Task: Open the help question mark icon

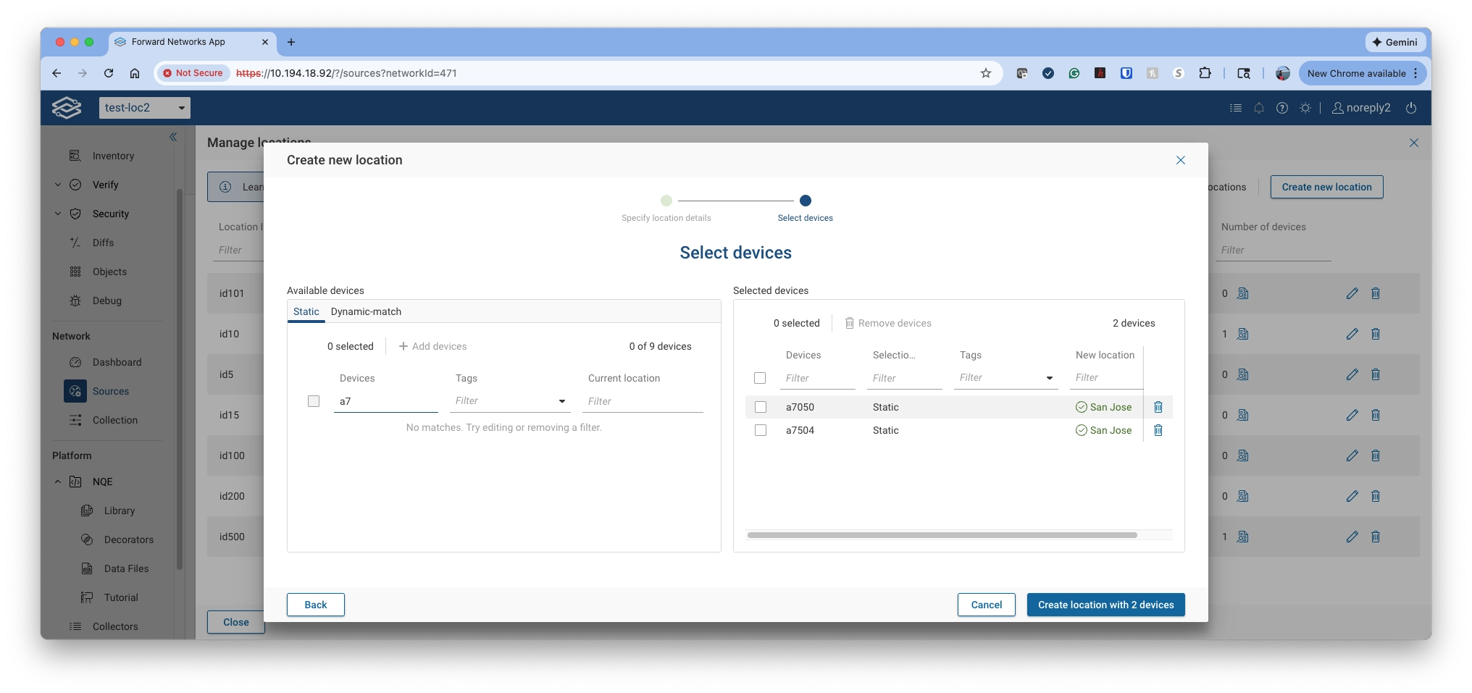Action: coord(1281,108)
